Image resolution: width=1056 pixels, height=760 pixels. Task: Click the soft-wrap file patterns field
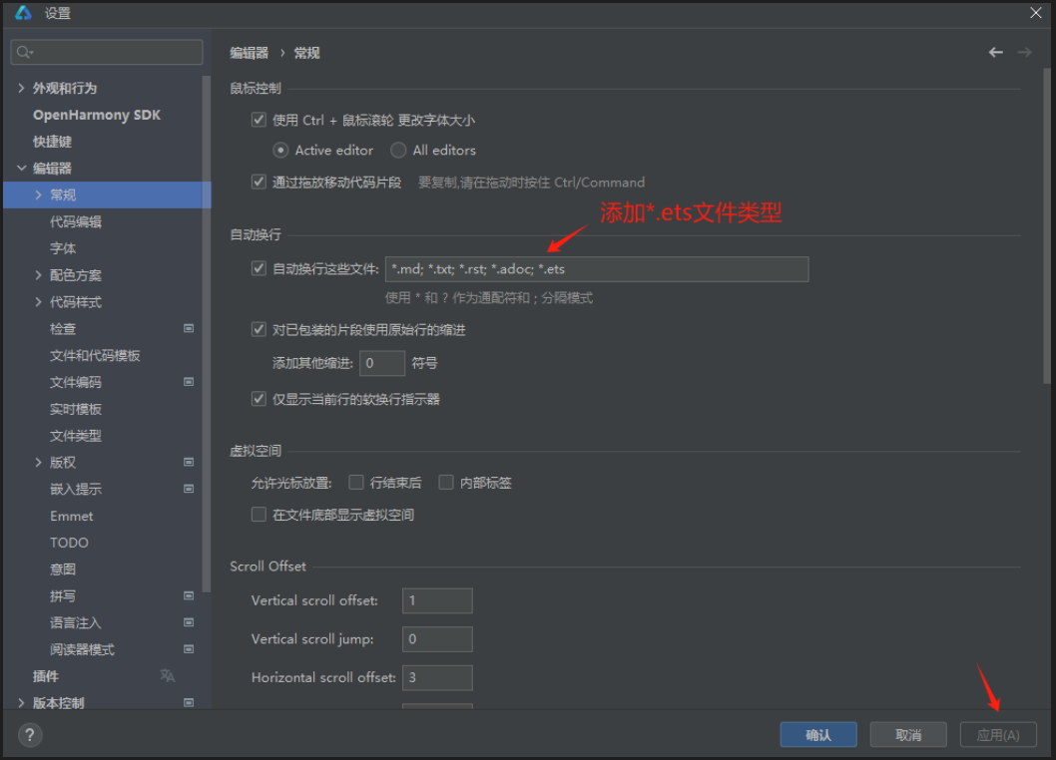tap(597, 268)
